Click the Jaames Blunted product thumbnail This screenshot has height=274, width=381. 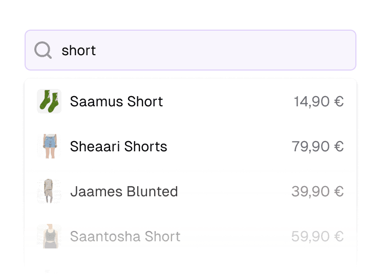(x=49, y=191)
